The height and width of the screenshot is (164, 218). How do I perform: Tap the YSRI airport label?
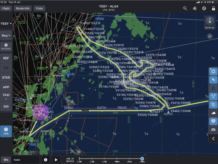click(x=17, y=100)
